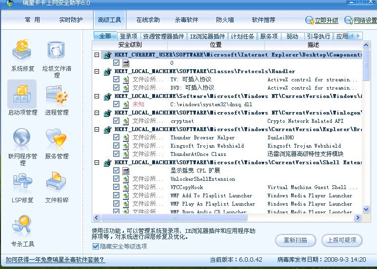This screenshot has height=269, width=377.
Task: Collapse the Classes\Protocols\Handler key
Action: (x=97, y=72)
